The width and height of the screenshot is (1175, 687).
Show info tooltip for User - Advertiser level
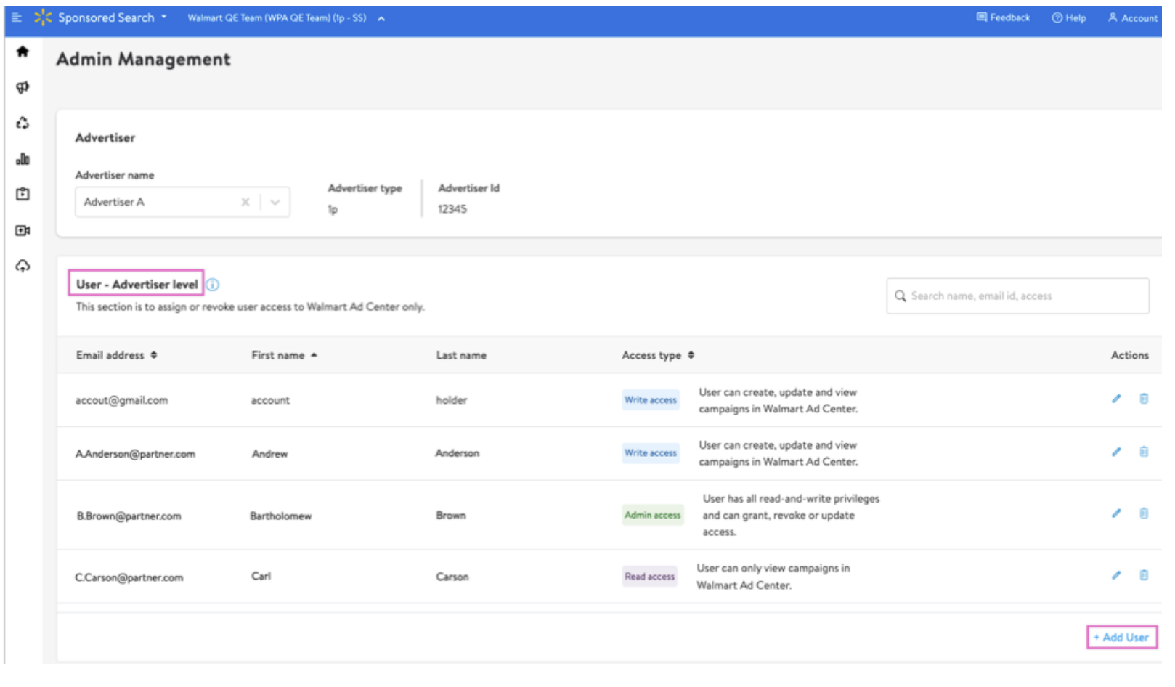pos(213,285)
